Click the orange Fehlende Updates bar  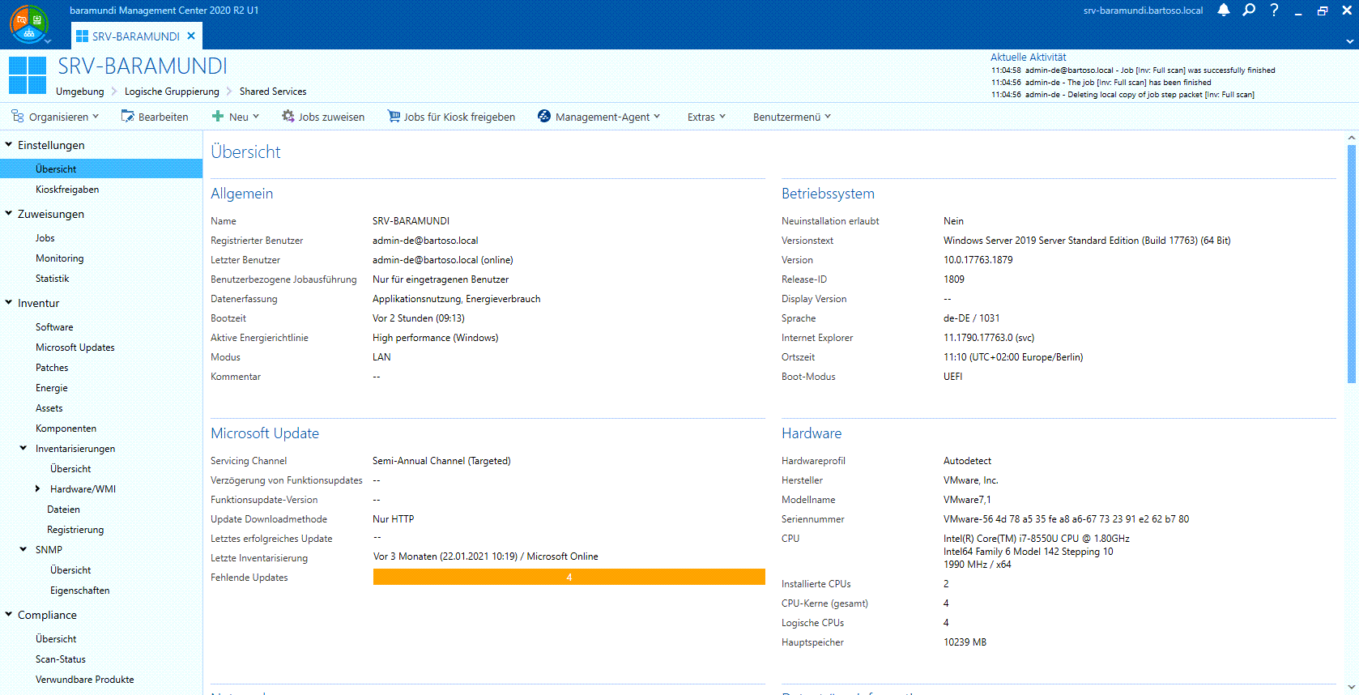tap(569, 577)
